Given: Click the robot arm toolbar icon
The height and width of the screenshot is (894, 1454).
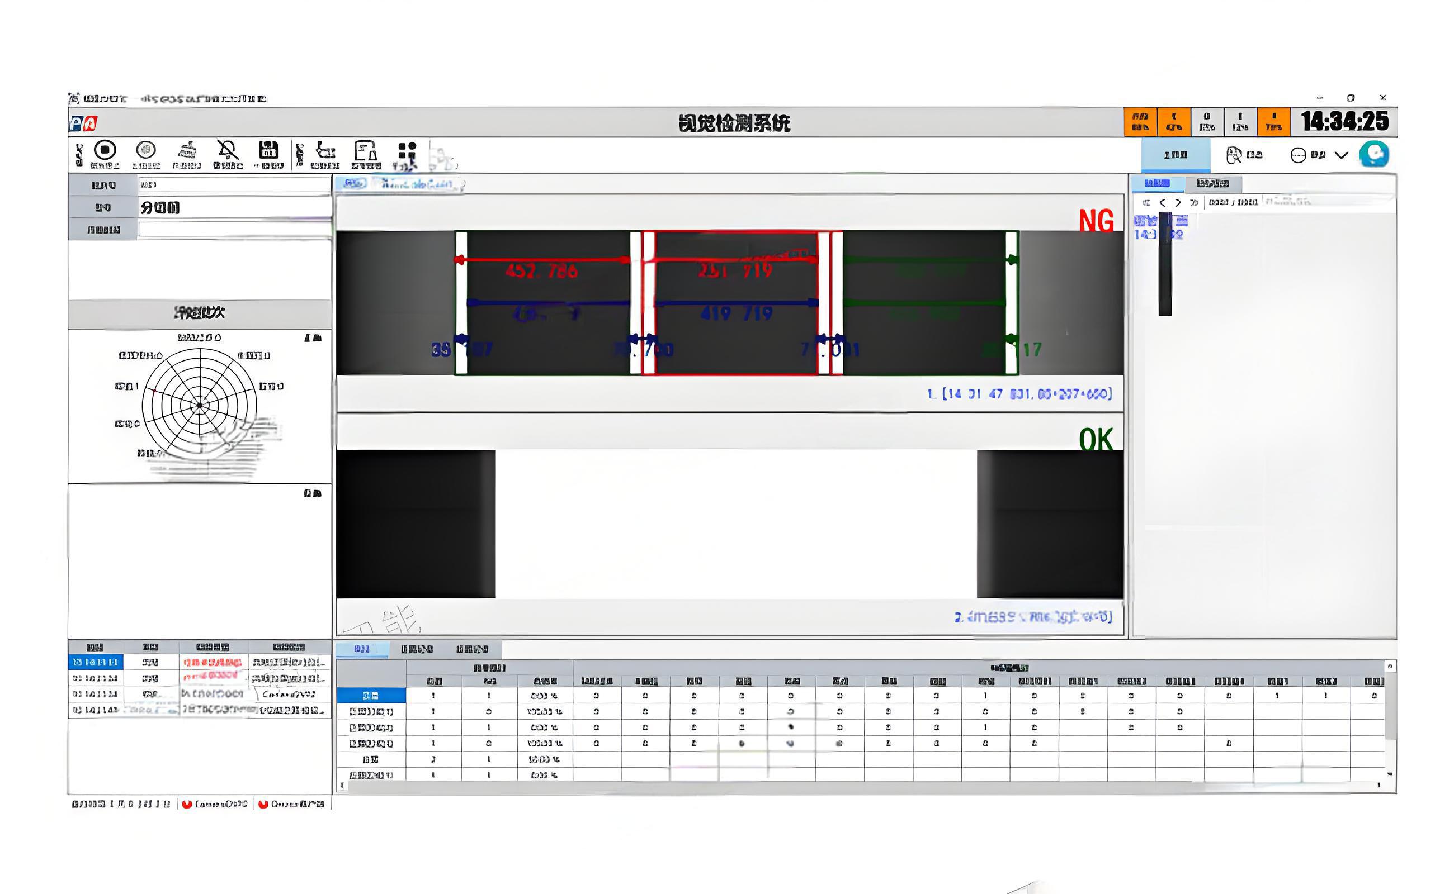Looking at the screenshot, I should (x=325, y=151).
